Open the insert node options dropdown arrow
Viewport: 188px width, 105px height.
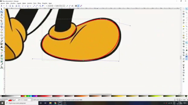4,6
